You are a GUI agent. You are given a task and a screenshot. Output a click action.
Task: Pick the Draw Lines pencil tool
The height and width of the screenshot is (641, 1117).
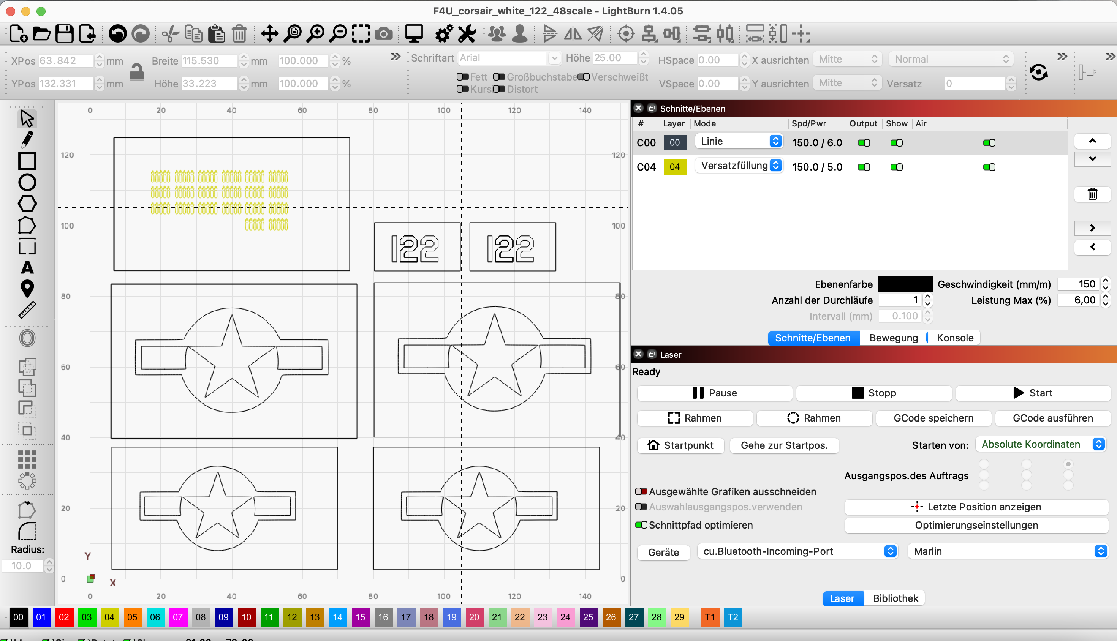tap(27, 140)
